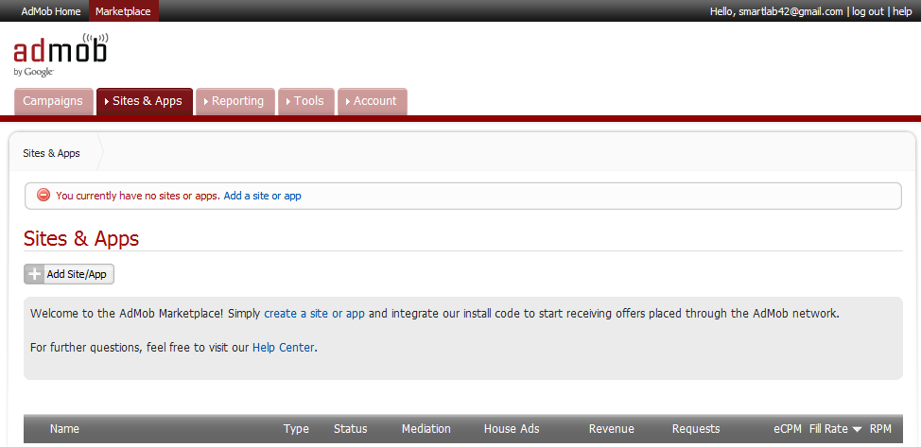Image resolution: width=921 pixels, height=447 pixels.
Task: Open the Account tab
Action: coord(372,101)
